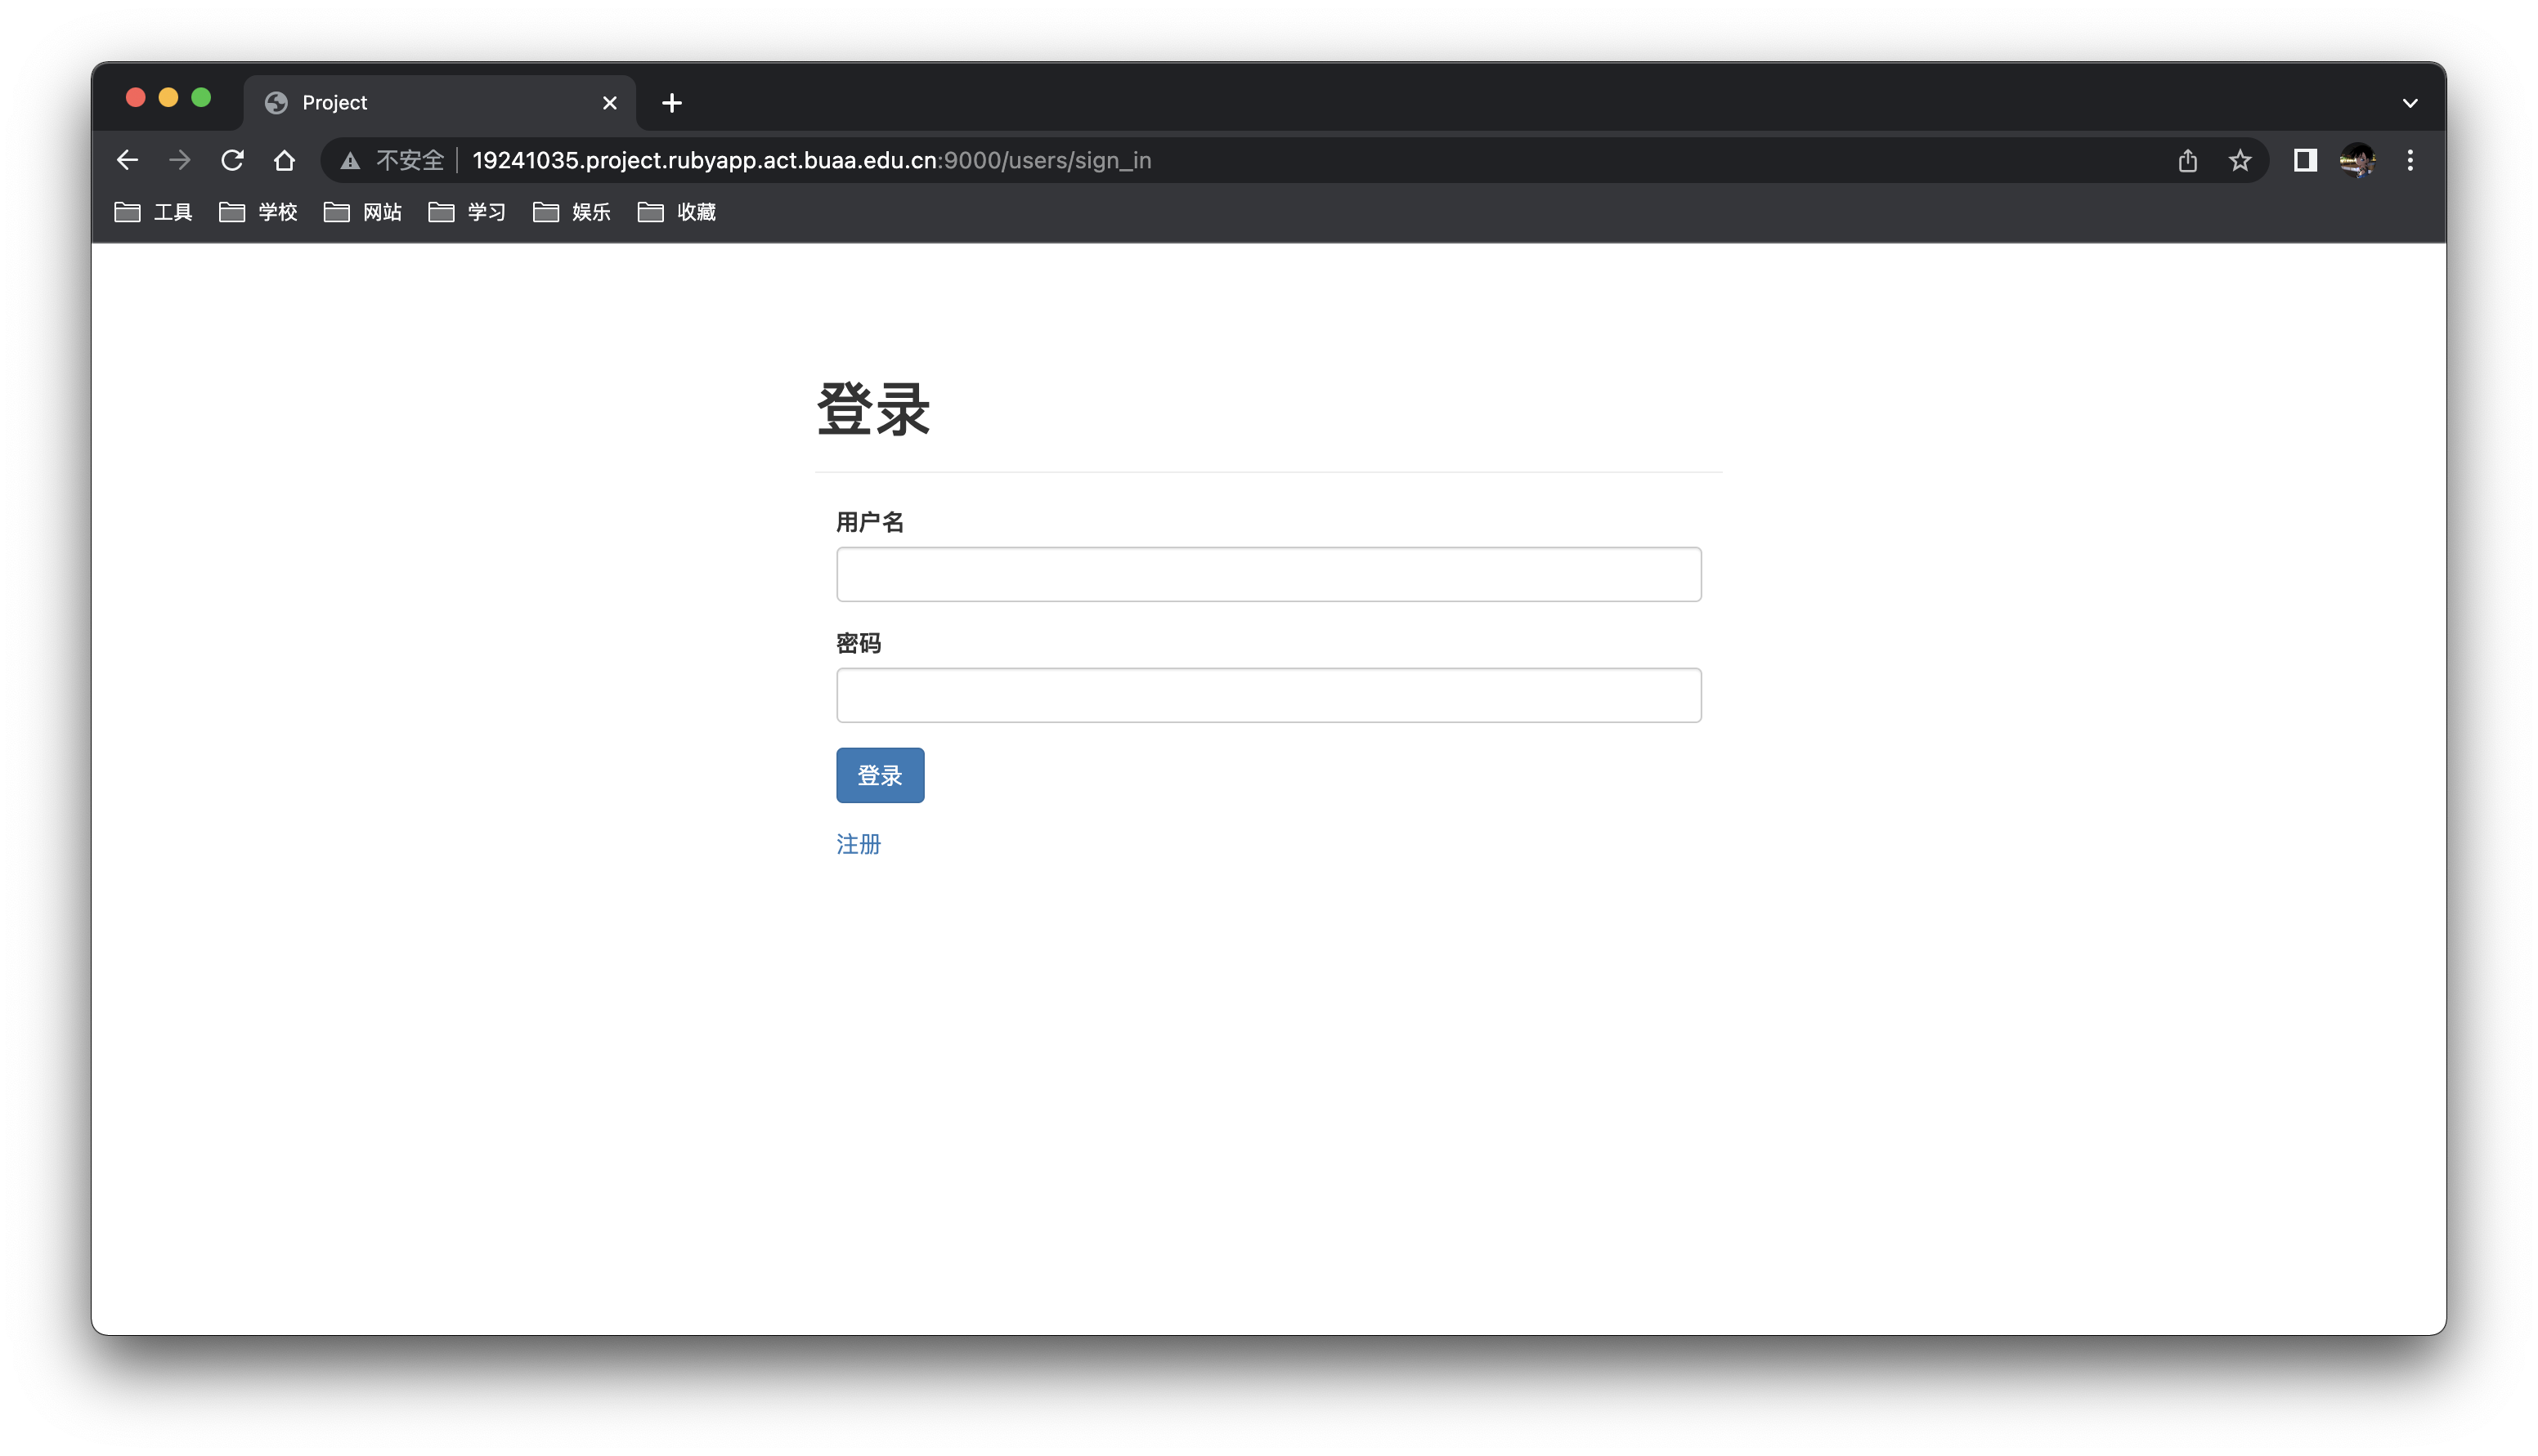Expand the tab search chevron
2538x1456 pixels.
click(x=2410, y=103)
